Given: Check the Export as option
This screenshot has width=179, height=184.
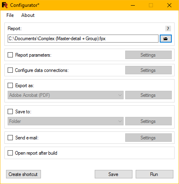Looking at the screenshot, I should 10,86.
